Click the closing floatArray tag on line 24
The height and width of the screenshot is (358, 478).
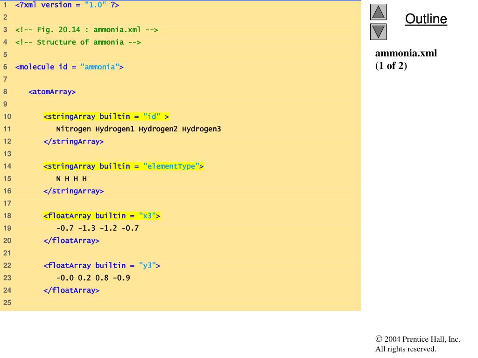point(71,290)
